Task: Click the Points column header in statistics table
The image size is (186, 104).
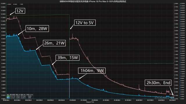Action: pos(30,95)
